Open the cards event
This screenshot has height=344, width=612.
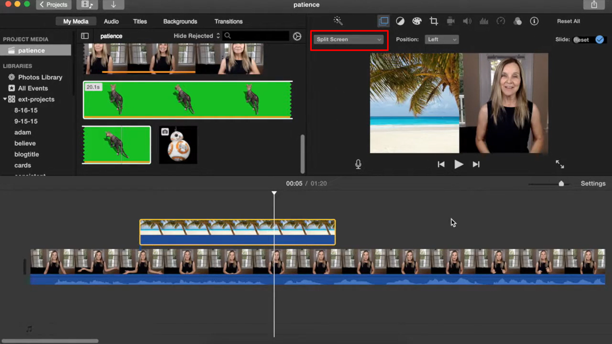click(22, 165)
